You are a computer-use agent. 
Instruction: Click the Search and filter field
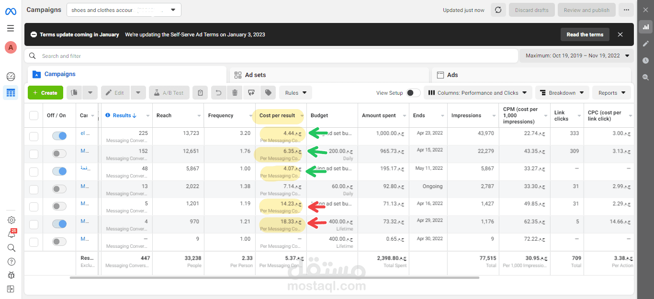point(271,56)
